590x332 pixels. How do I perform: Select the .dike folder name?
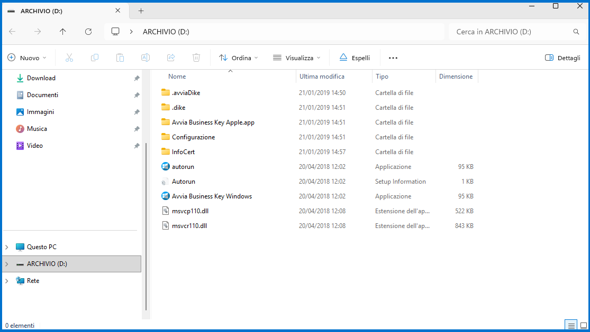[x=179, y=107]
